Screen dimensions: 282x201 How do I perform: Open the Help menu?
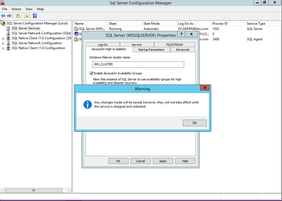(40, 9)
